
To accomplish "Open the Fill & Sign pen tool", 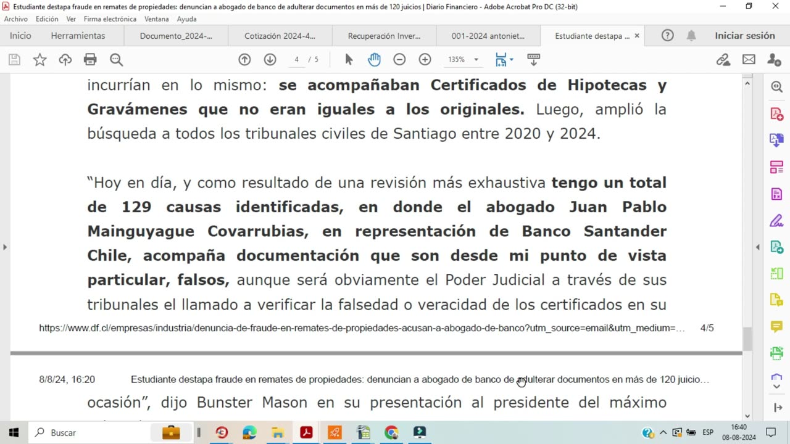I will pos(776,220).
